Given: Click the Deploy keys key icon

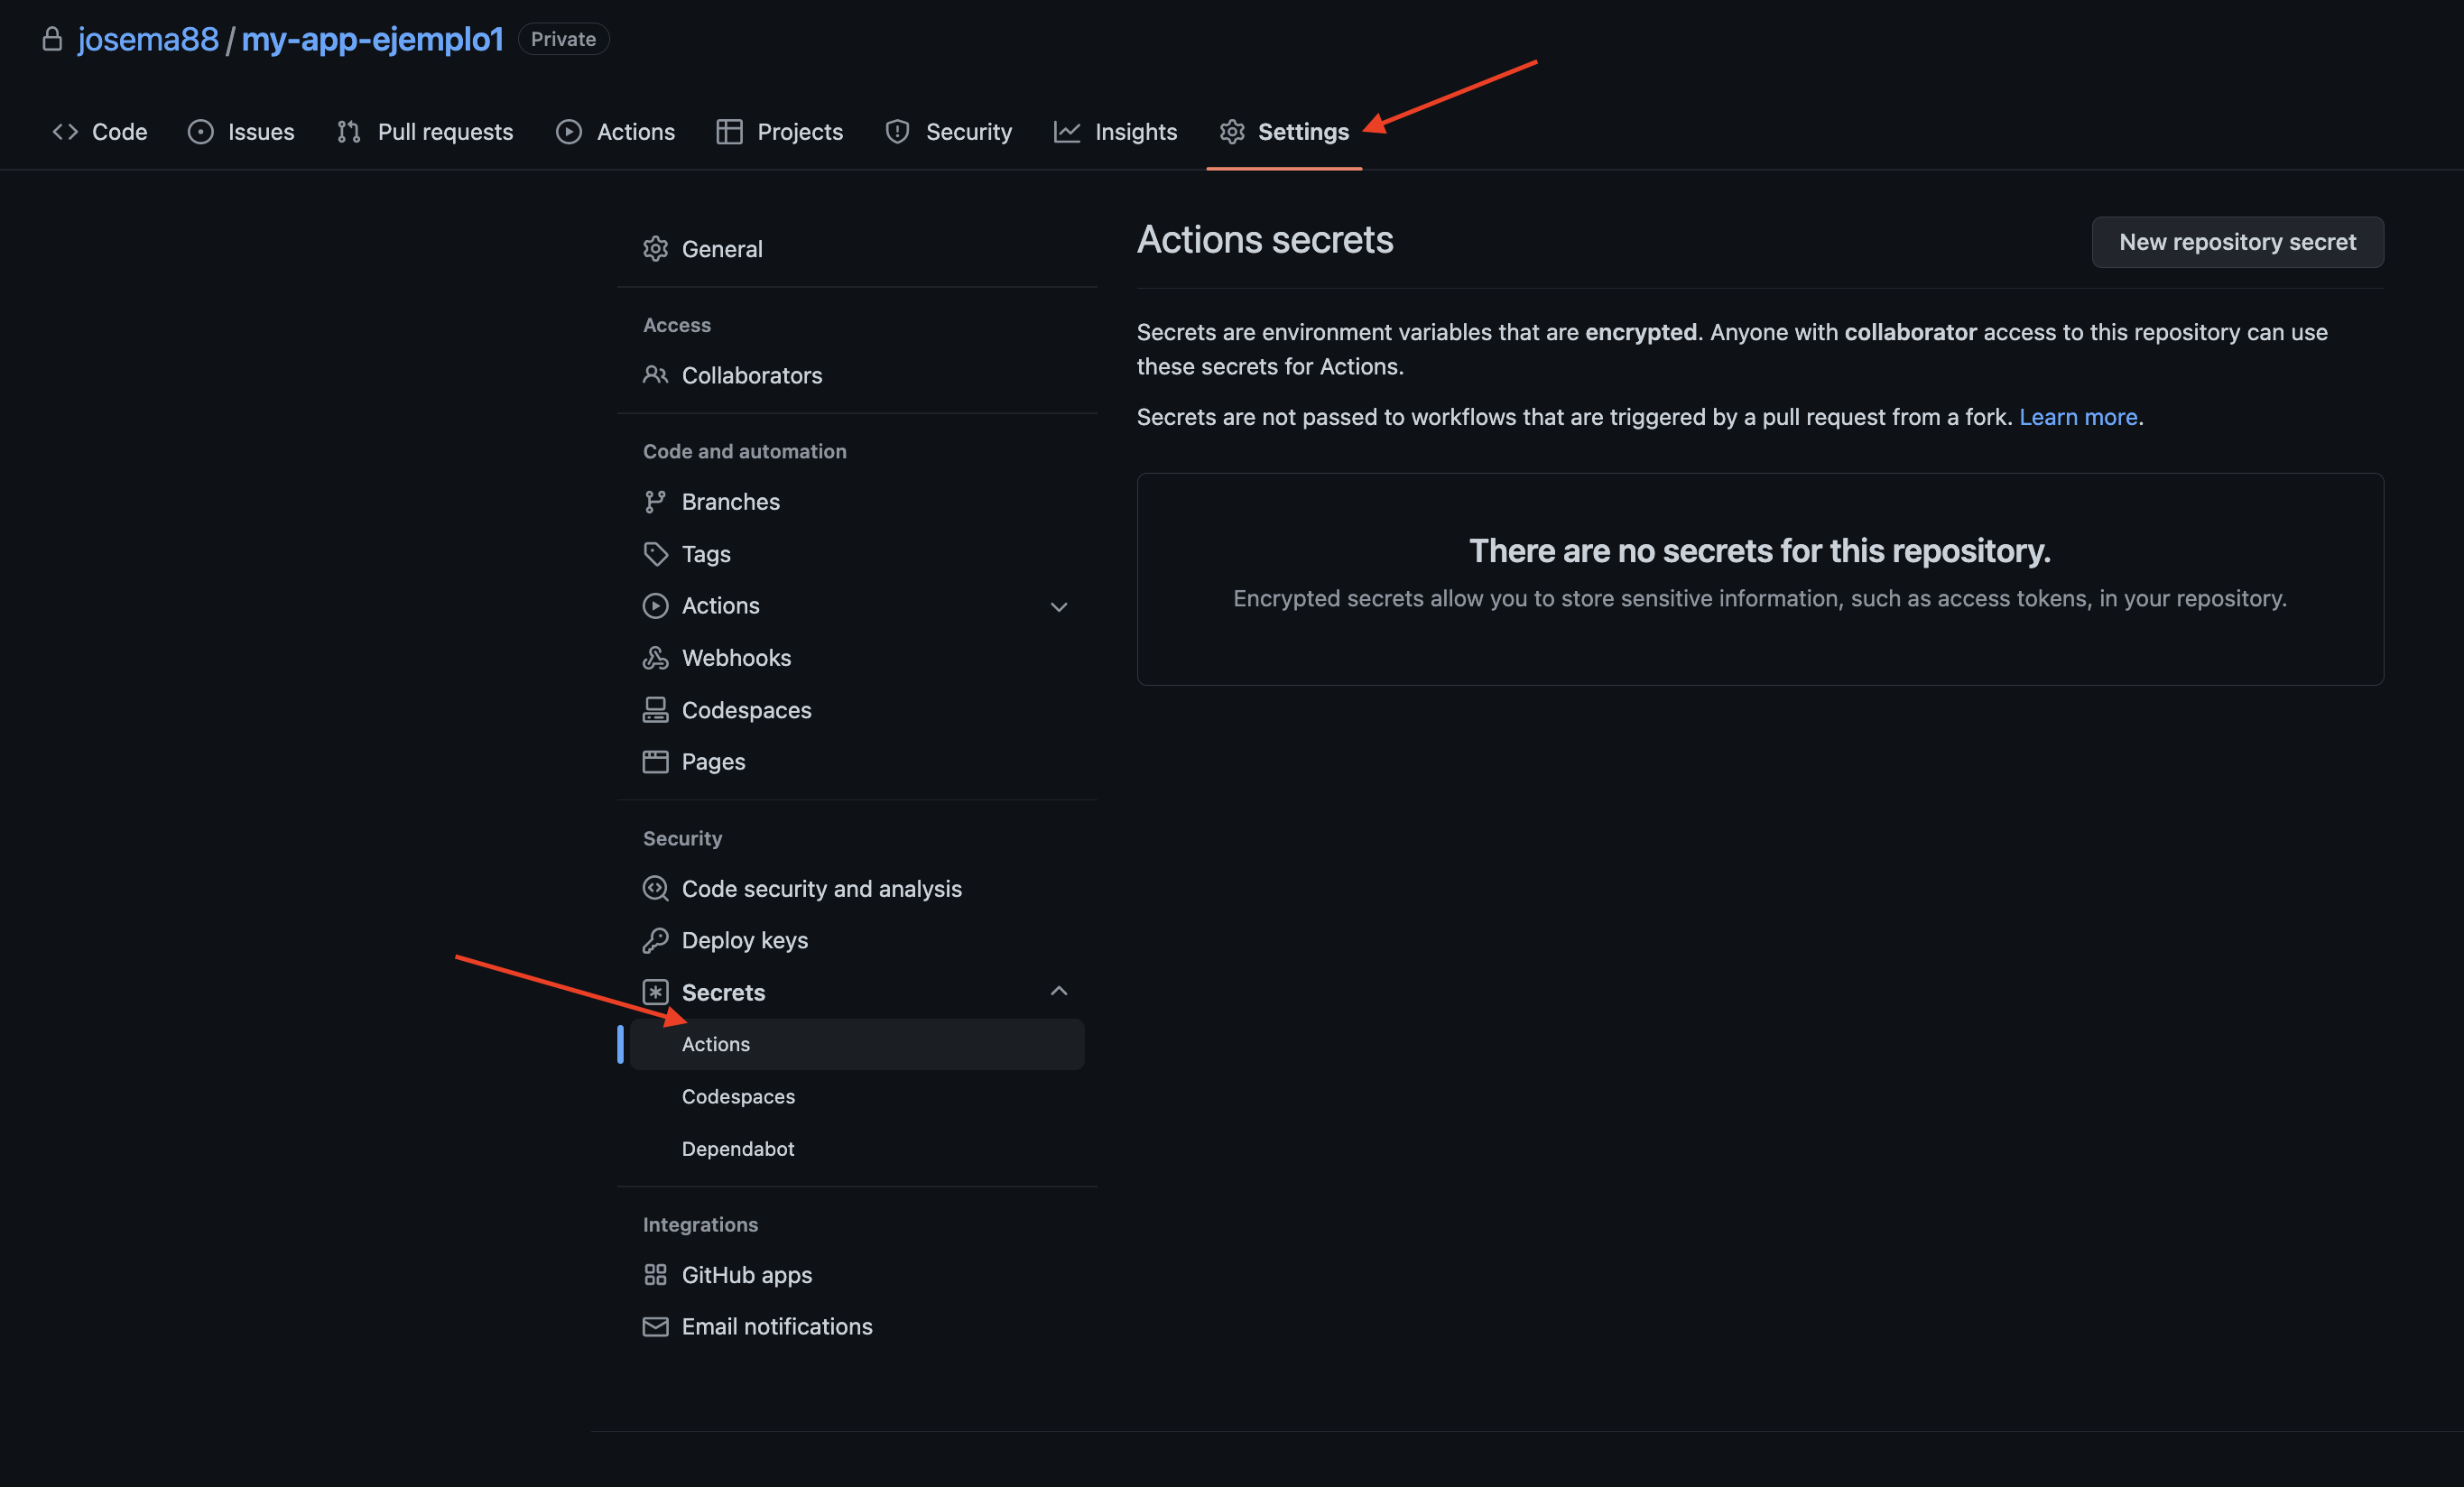Looking at the screenshot, I should (x=655, y=940).
